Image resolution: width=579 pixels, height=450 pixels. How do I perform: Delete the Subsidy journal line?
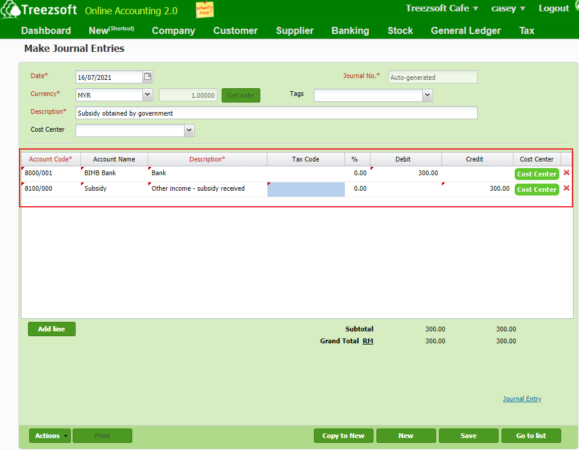click(x=566, y=189)
